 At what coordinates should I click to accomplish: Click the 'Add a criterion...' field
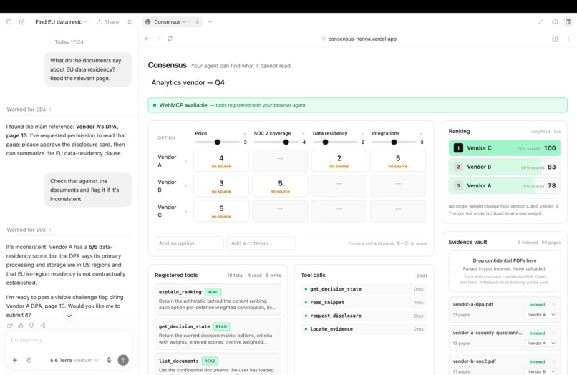(261, 243)
